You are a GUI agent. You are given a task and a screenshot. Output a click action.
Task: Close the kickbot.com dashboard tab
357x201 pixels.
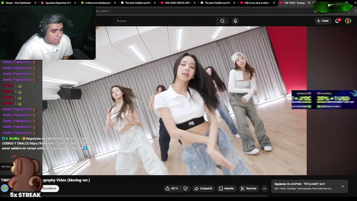pyautogui.click(x=115, y=3)
